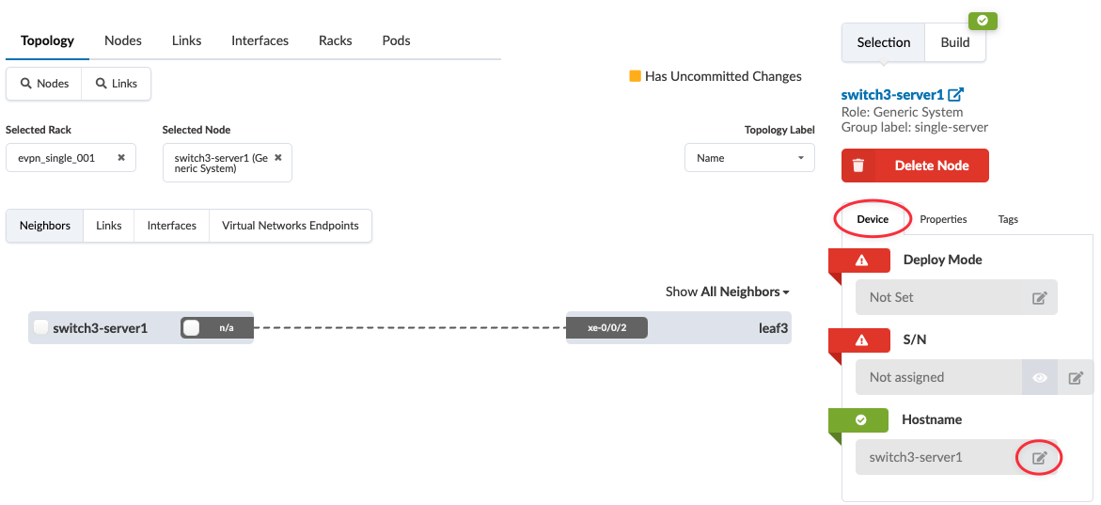1101x505 pixels.
Task: Remove evpn_single_001 selected rack
Action: (121, 158)
